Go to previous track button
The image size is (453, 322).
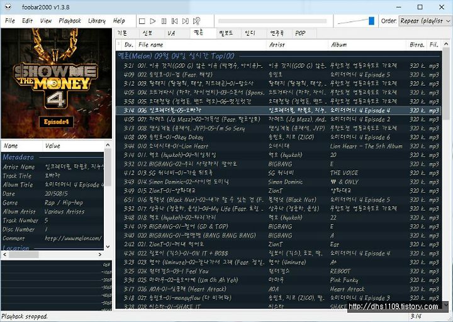click(x=174, y=21)
